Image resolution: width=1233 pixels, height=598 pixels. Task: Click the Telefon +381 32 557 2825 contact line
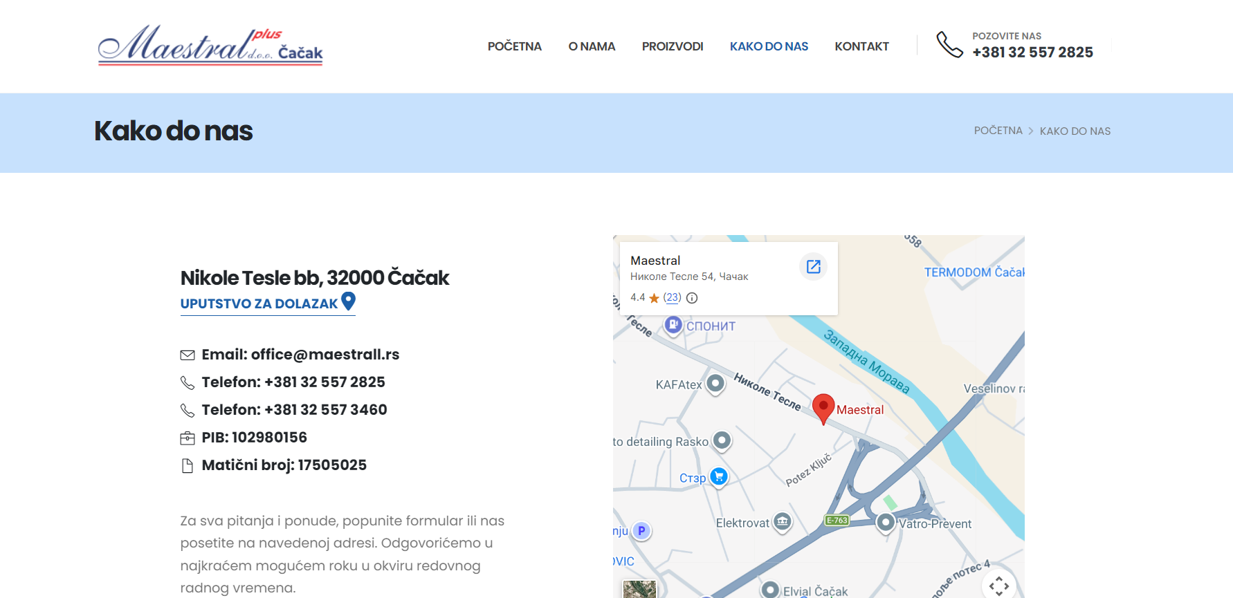coord(293,382)
